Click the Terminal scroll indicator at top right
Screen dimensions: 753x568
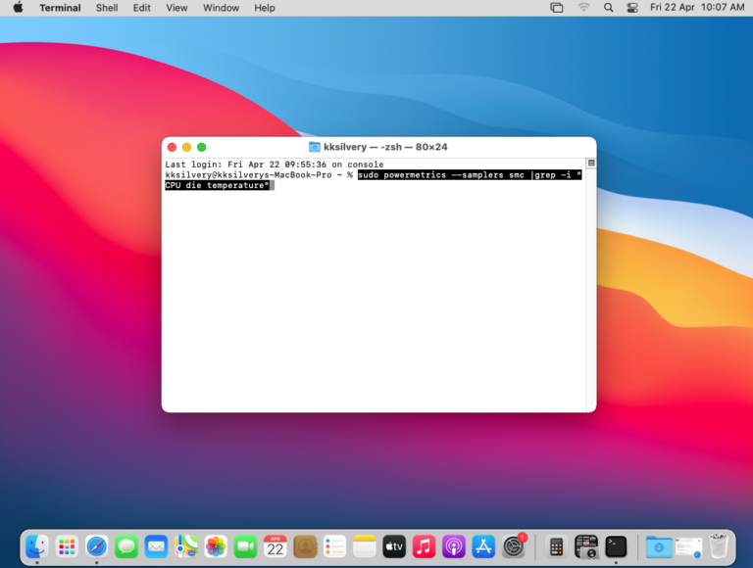(590, 164)
